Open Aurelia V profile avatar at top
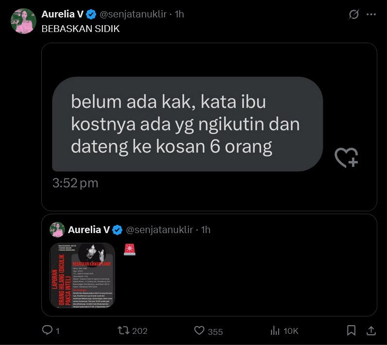The image size is (387, 345). (23, 21)
